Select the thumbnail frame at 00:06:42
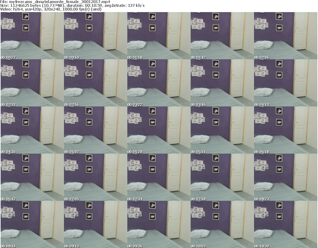 [32, 177]
